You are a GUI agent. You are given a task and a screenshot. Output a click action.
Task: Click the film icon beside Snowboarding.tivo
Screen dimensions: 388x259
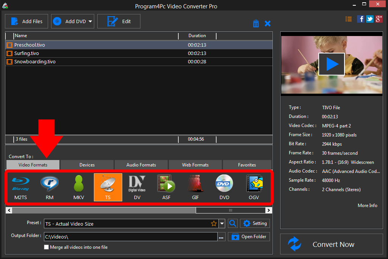tap(9, 62)
